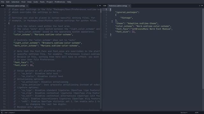Go to previous tab in left pane
The image size is (204, 114).
[x=2, y=6]
